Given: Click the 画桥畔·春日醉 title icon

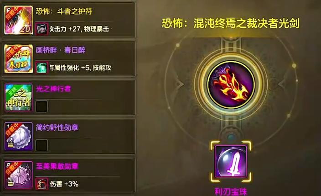Looking at the screenshot, I should 18,58.
